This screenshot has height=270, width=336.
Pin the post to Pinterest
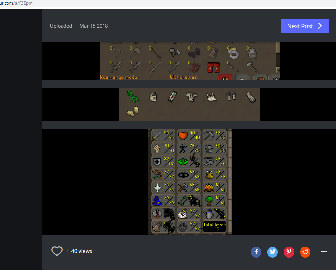tap(289, 252)
